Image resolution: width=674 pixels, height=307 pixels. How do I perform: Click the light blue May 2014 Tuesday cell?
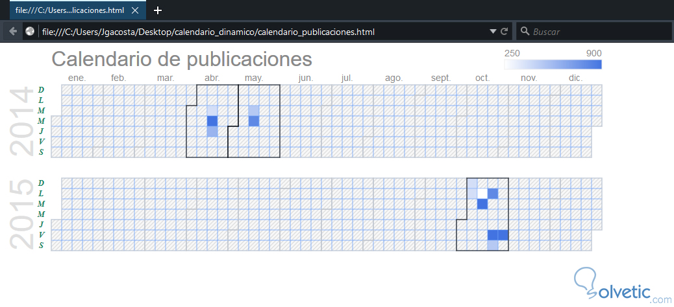254,111
